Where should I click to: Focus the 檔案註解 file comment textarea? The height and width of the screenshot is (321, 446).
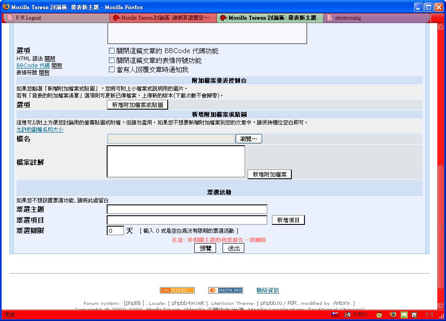[176, 161]
